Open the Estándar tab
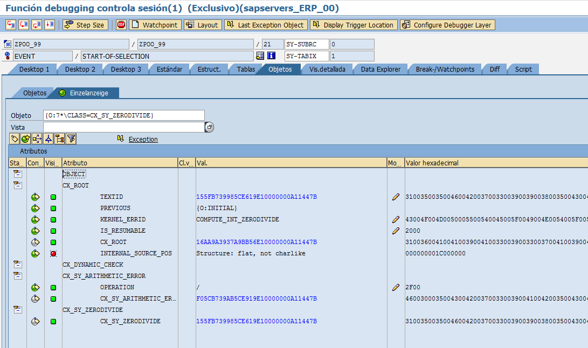 click(x=169, y=69)
